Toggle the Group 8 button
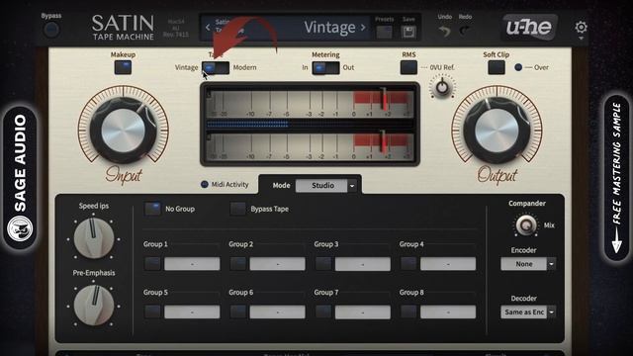 [408, 311]
